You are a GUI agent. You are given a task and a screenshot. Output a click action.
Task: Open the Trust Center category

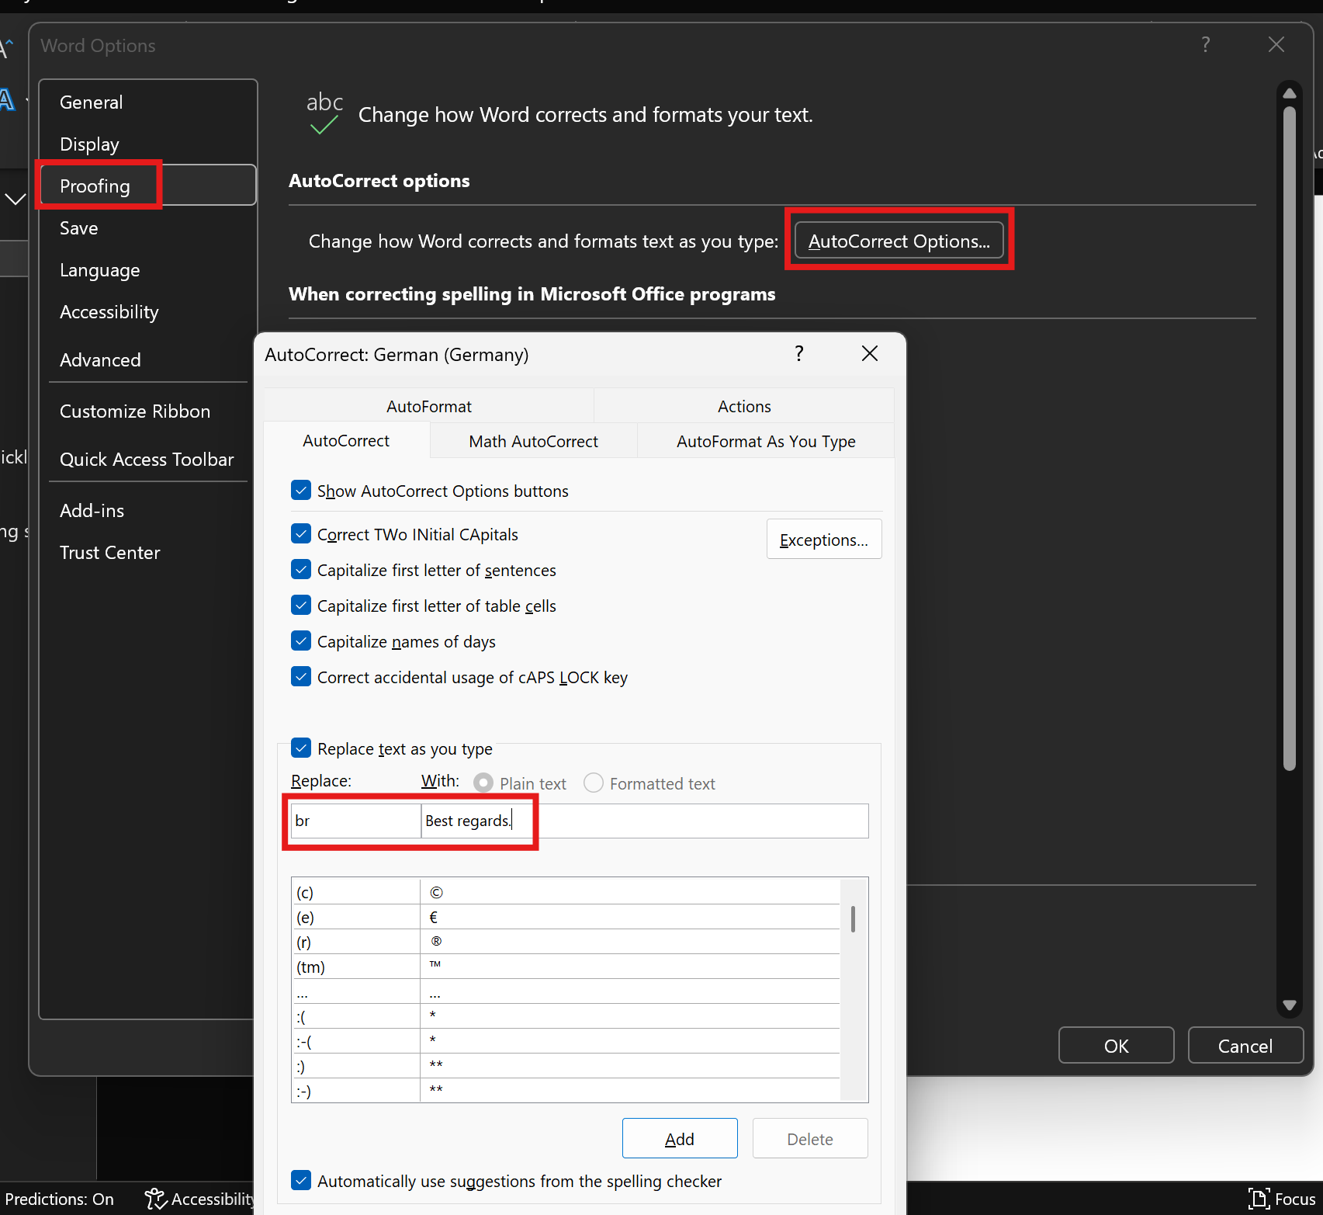coord(147,553)
